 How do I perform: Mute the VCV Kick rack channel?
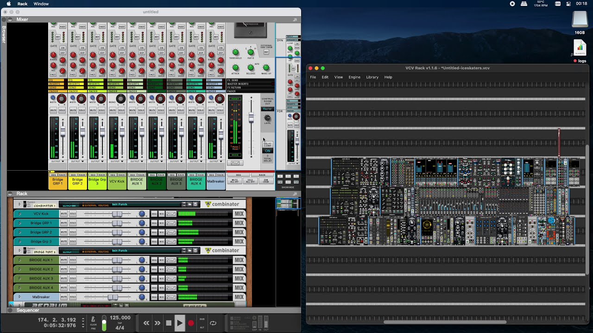click(64, 214)
